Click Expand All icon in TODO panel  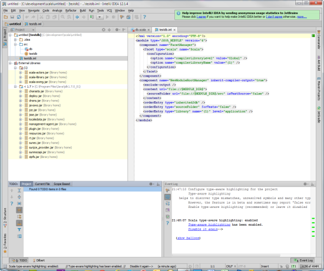point(19,191)
